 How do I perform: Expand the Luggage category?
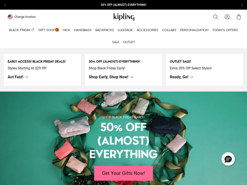tap(125, 30)
